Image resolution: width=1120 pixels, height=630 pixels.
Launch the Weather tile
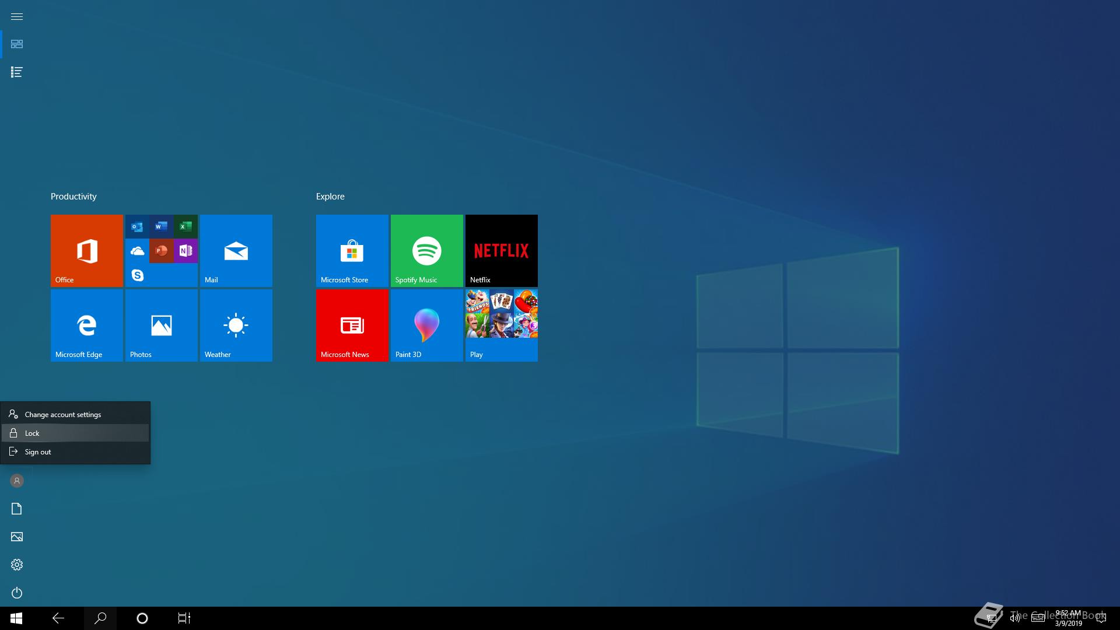pyautogui.click(x=236, y=325)
